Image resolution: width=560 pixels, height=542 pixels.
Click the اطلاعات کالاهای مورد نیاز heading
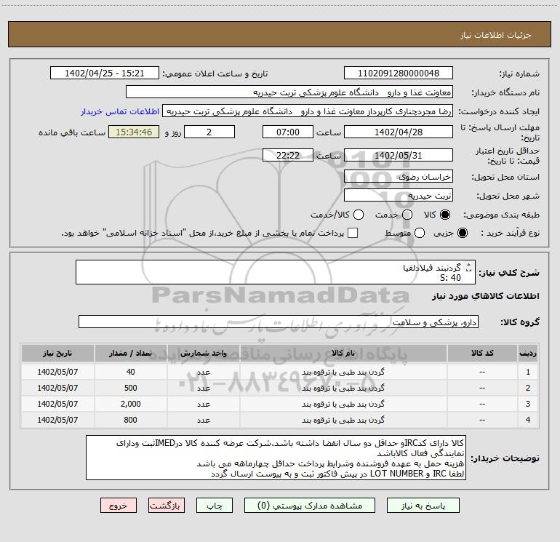tap(485, 296)
